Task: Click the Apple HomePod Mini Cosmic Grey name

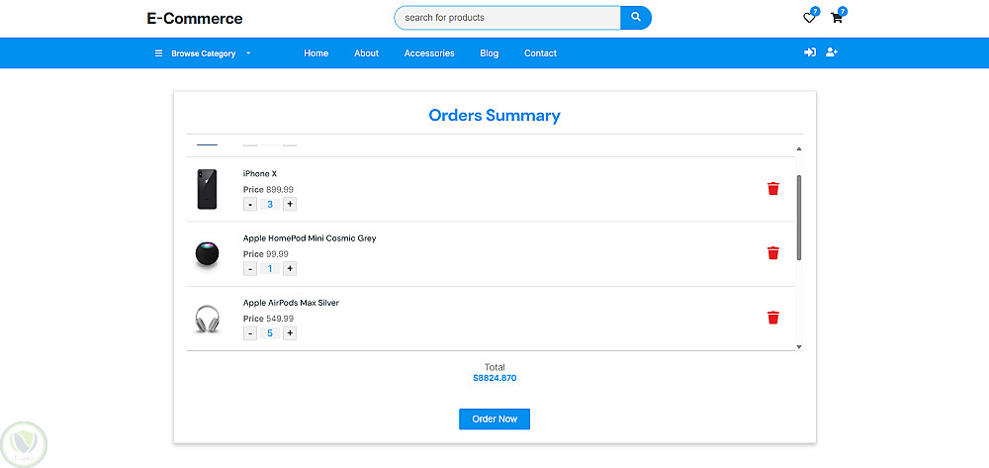Action: (310, 238)
